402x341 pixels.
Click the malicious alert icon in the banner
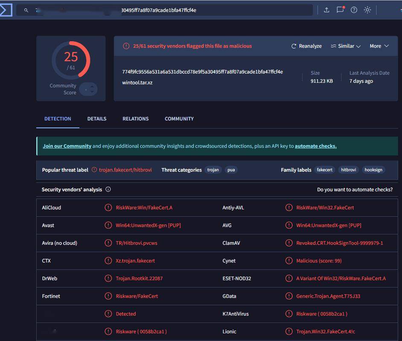[126, 46]
